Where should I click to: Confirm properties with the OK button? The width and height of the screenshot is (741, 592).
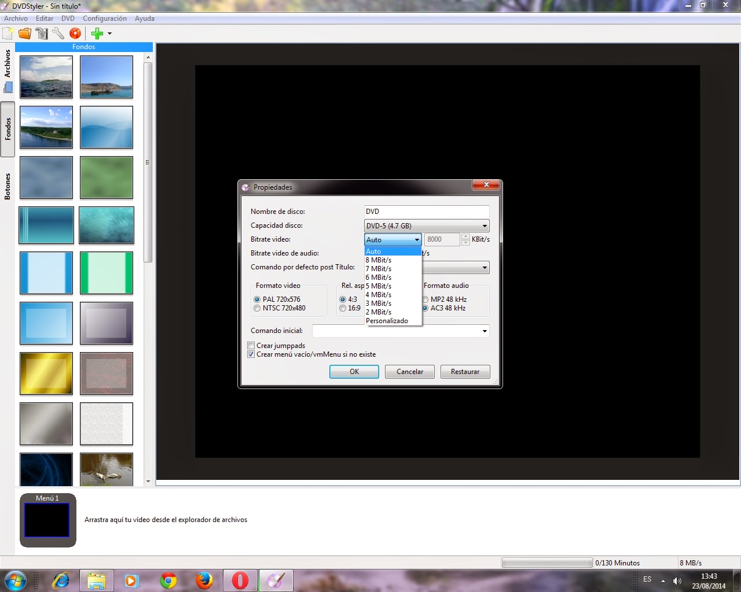tap(354, 372)
